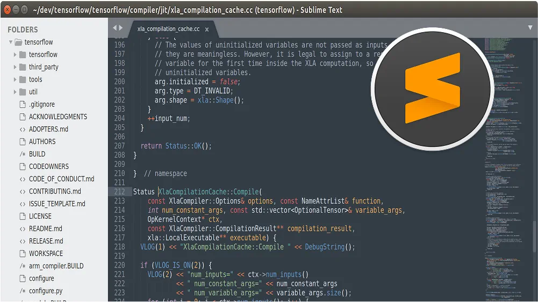
Task: Open the tab list dropdown arrow
Action: pyautogui.click(x=530, y=28)
